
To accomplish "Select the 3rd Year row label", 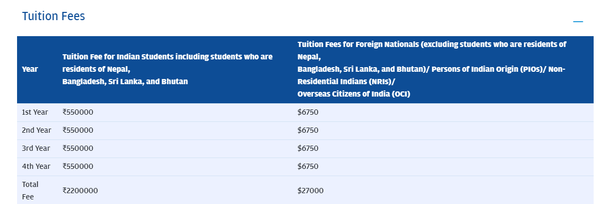I will click(36, 148).
